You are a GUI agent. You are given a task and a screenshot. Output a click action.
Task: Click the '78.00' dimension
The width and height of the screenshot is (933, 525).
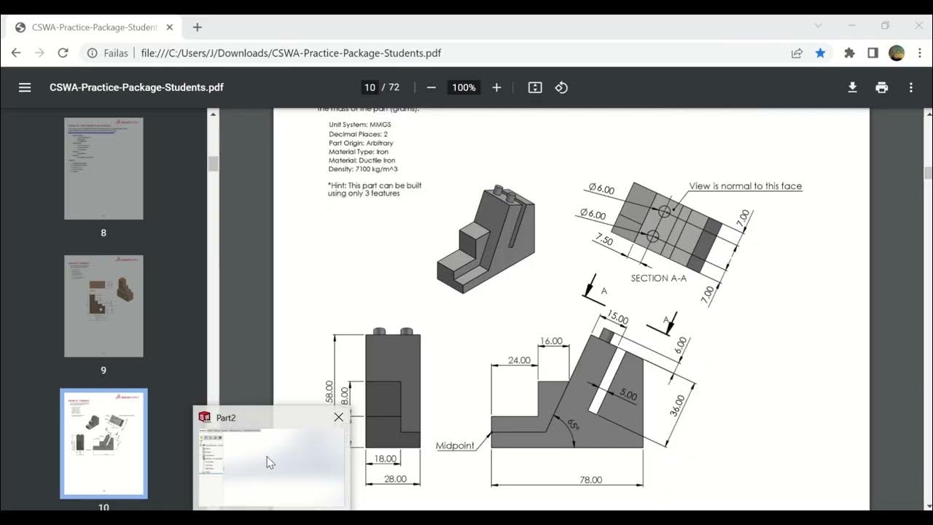point(591,480)
